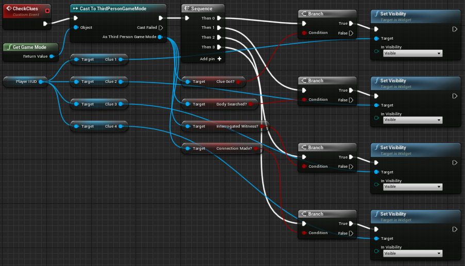Click the Body Searched? red output pin
The image size is (465, 266).
pyautogui.click(x=251, y=104)
